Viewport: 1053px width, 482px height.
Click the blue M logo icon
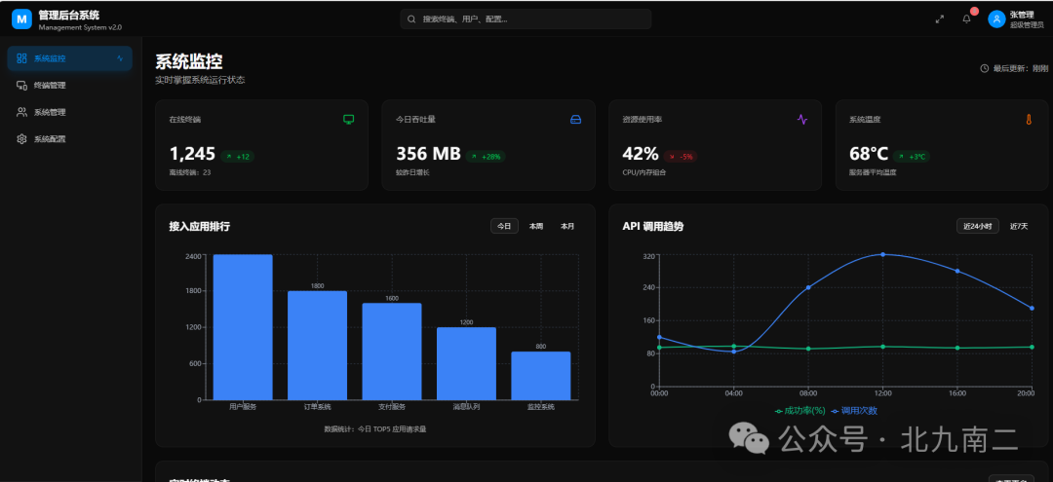point(22,20)
